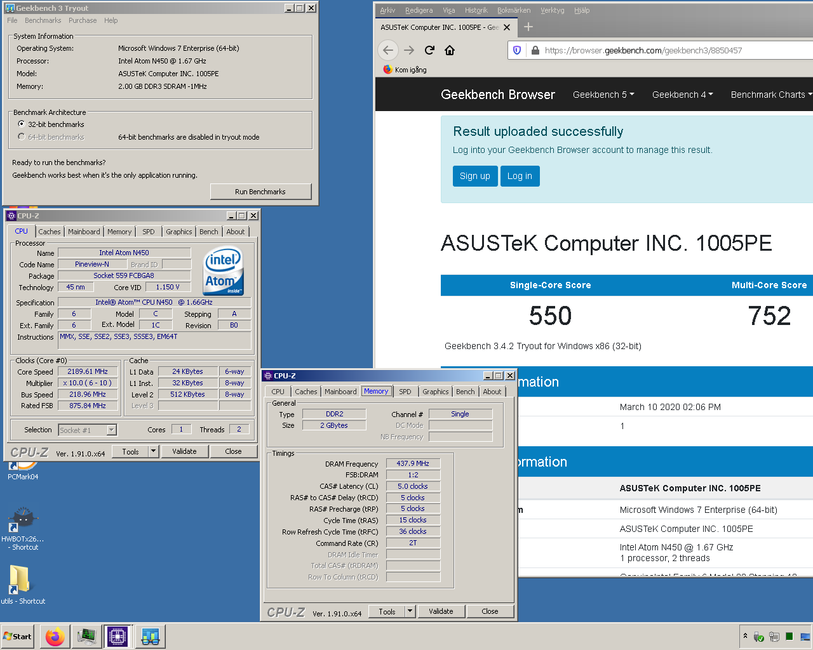
Task: Open Firefox from the taskbar
Action: 55,636
